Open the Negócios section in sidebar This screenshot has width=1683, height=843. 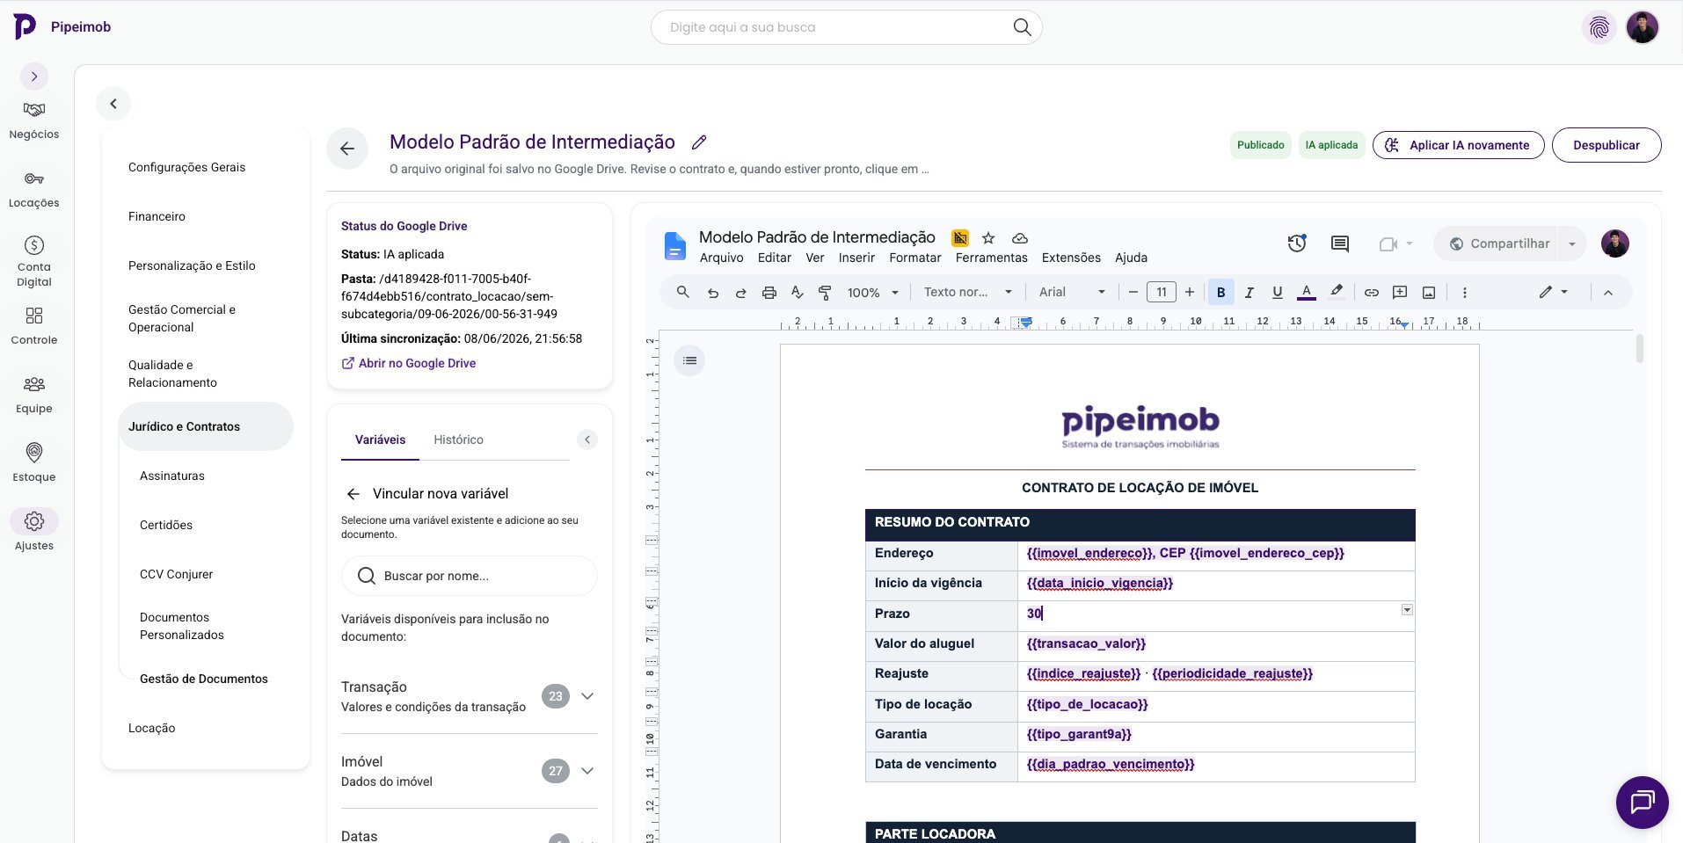click(x=33, y=120)
